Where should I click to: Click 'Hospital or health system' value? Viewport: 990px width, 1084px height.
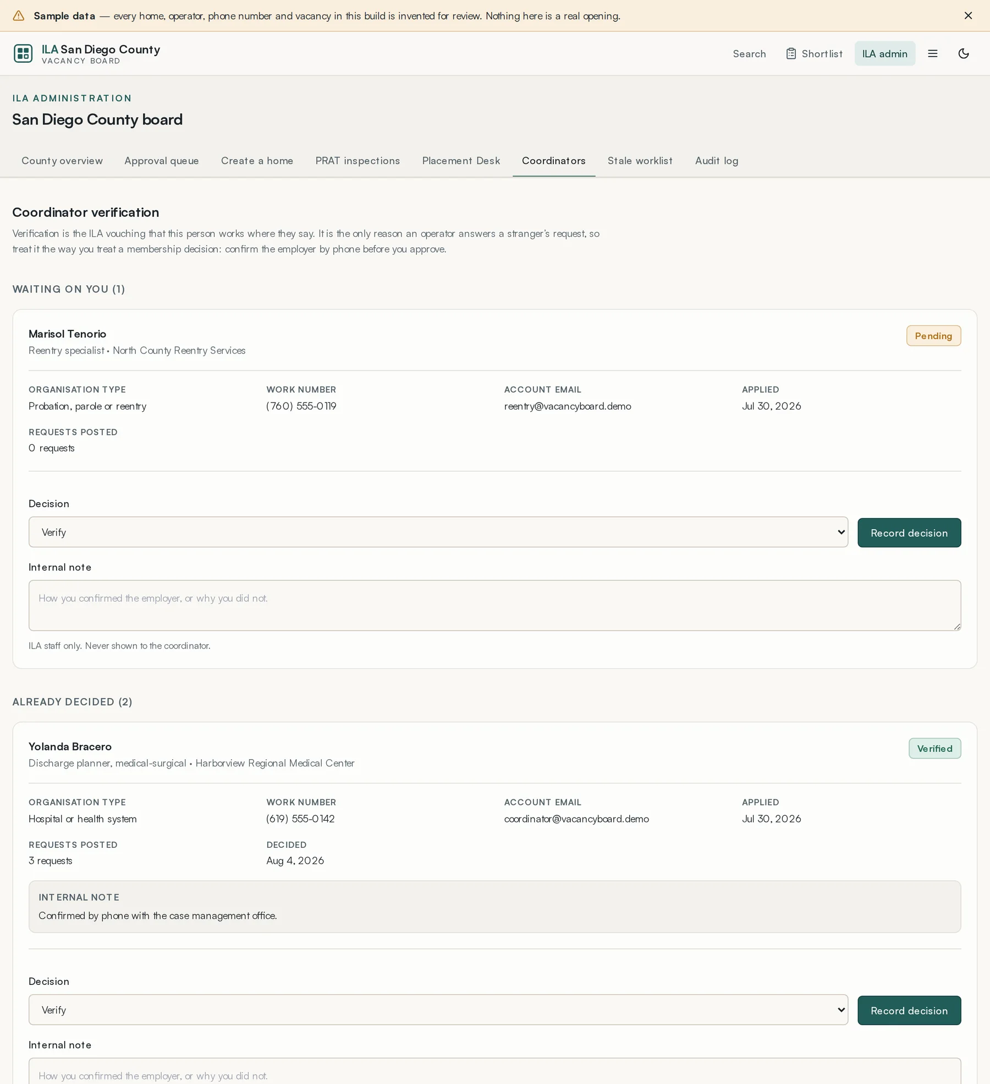82,819
